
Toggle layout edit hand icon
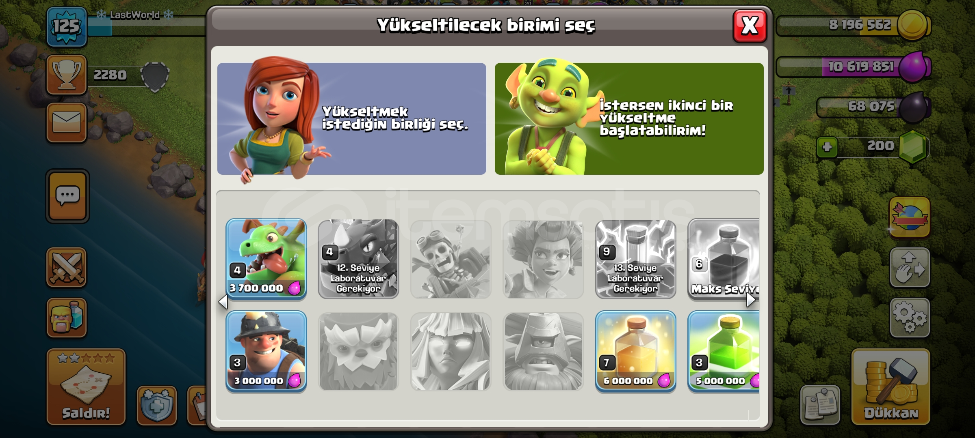(x=910, y=267)
